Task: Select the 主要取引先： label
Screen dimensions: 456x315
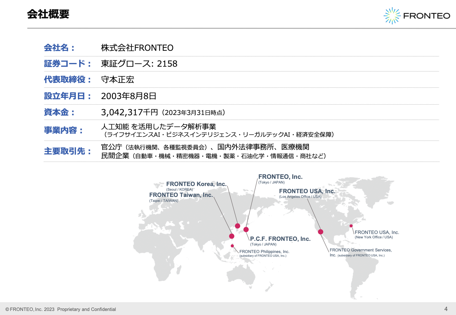Action: pos(68,151)
